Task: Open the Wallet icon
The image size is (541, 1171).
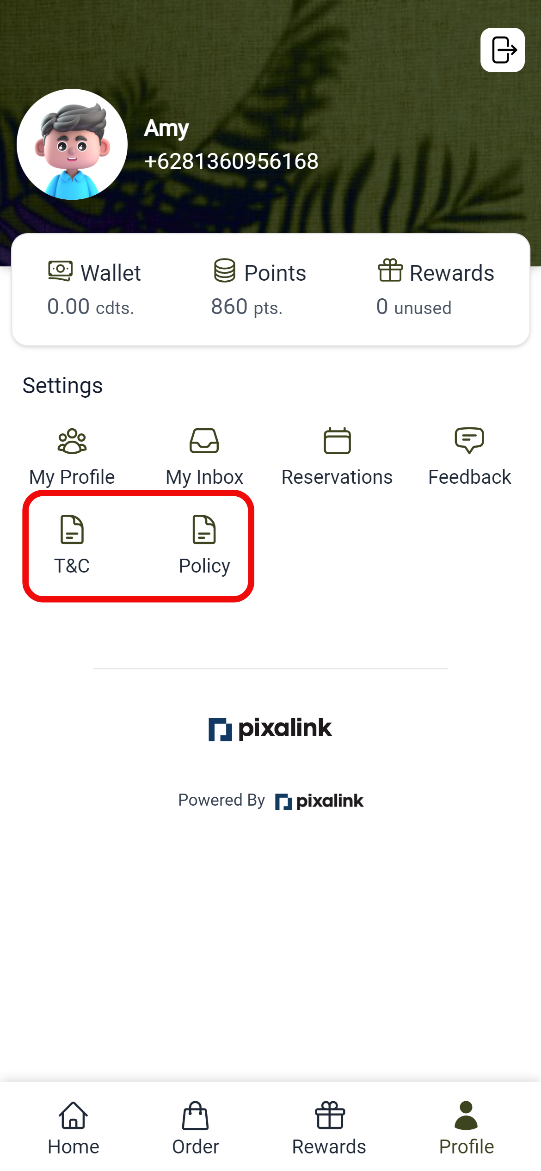Action: 61,272
